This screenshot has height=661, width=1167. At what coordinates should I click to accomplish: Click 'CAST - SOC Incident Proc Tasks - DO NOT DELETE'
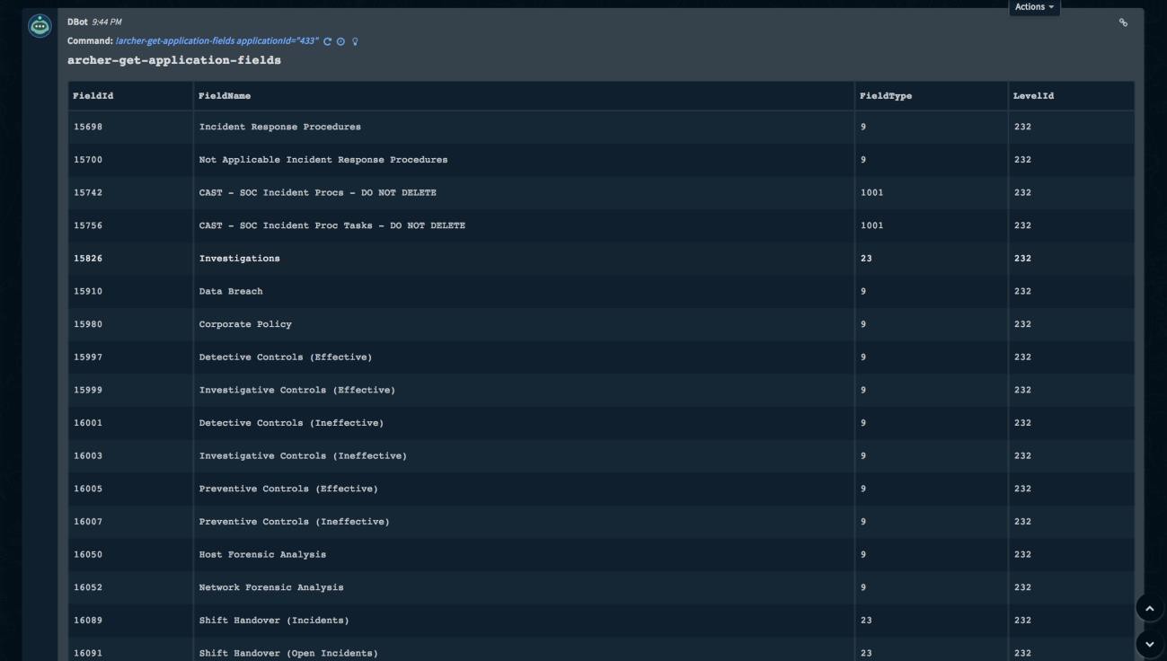pyautogui.click(x=332, y=225)
